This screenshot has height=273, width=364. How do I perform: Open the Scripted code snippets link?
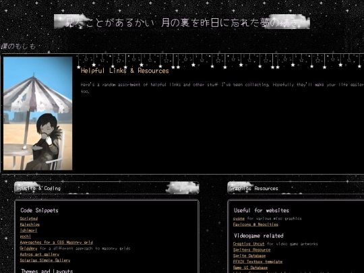[29, 218]
